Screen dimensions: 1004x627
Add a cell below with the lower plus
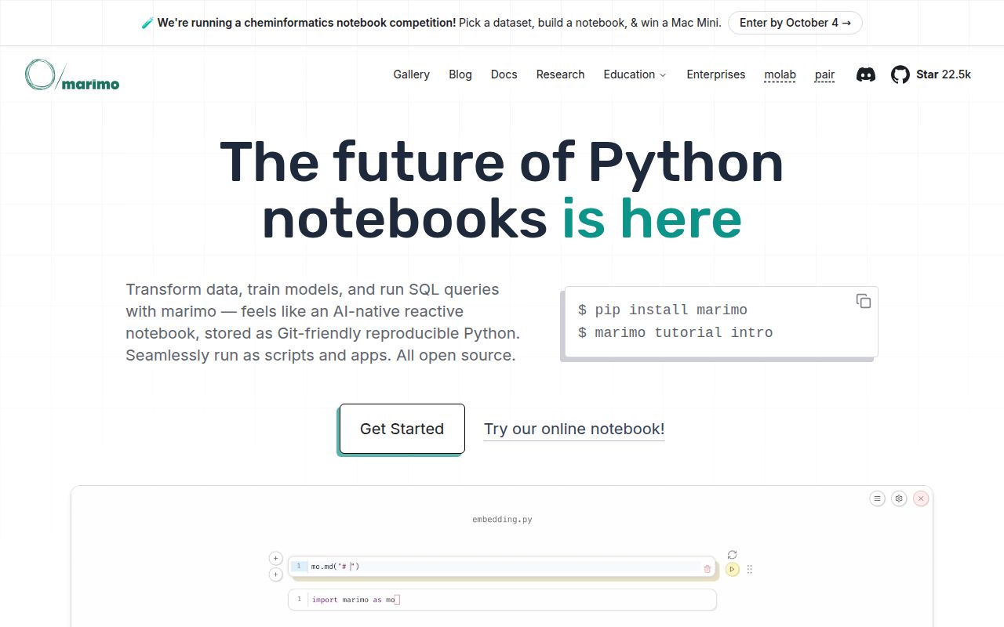275,574
